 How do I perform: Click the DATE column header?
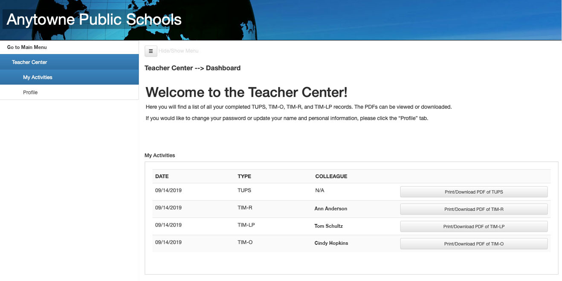pyautogui.click(x=162, y=176)
